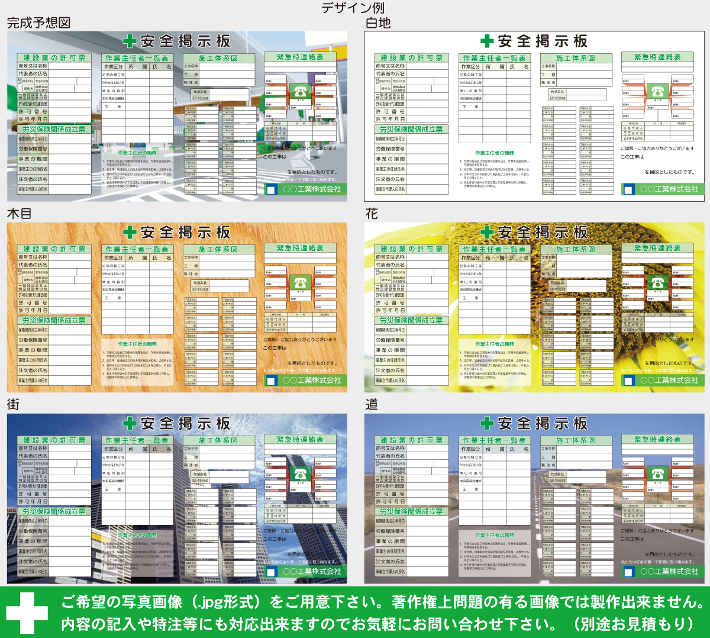
Task: Click the 完成予想図 label text
Action: point(38,22)
